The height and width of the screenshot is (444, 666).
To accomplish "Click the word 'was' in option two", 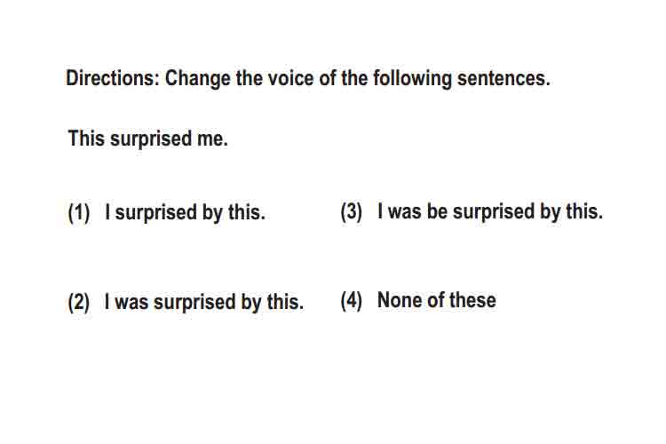I will pos(131,303).
